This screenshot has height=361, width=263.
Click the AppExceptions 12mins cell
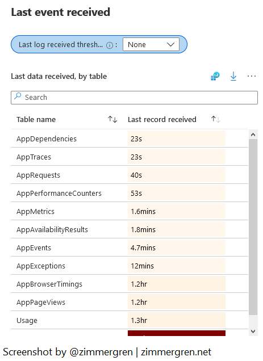[x=177, y=266]
